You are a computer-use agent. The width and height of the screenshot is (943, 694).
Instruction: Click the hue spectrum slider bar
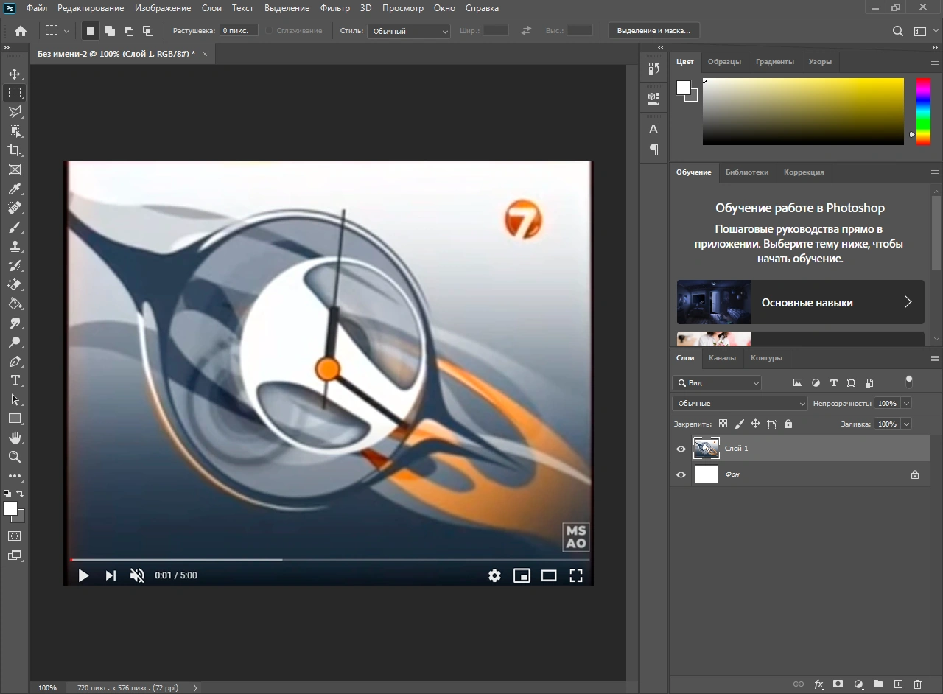[x=923, y=111]
